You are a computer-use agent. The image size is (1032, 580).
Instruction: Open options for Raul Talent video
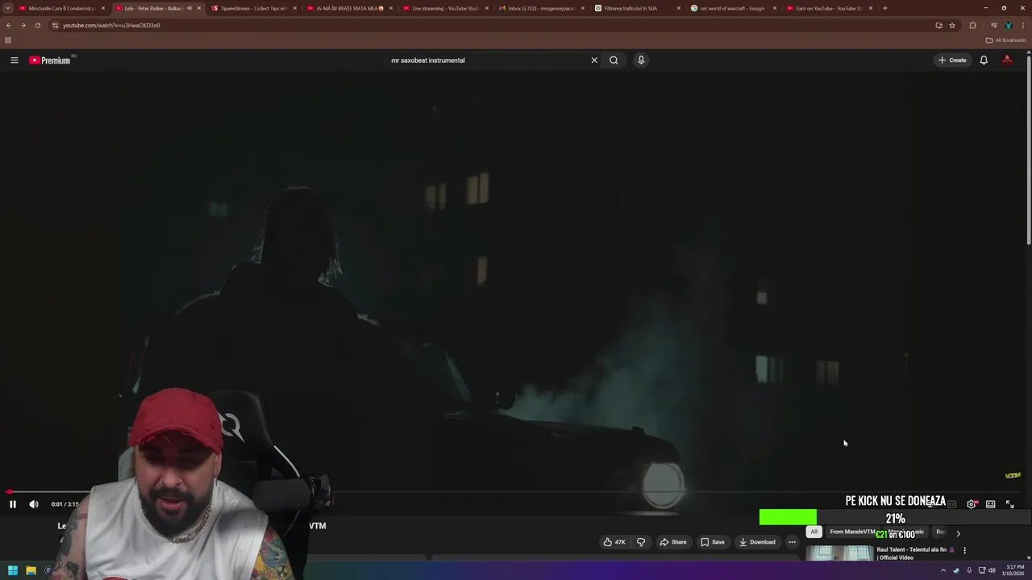tap(964, 550)
